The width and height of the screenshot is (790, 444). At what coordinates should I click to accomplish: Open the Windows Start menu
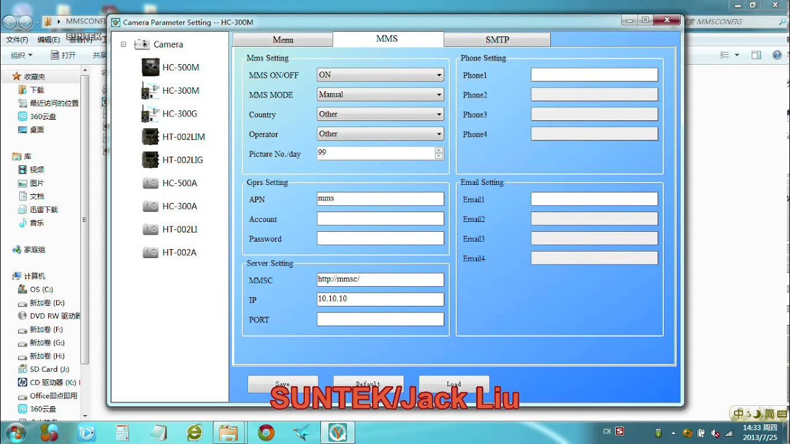pyautogui.click(x=15, y=432)
